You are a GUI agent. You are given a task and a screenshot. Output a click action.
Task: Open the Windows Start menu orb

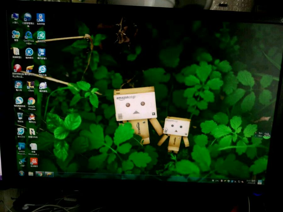coord(21,173)
